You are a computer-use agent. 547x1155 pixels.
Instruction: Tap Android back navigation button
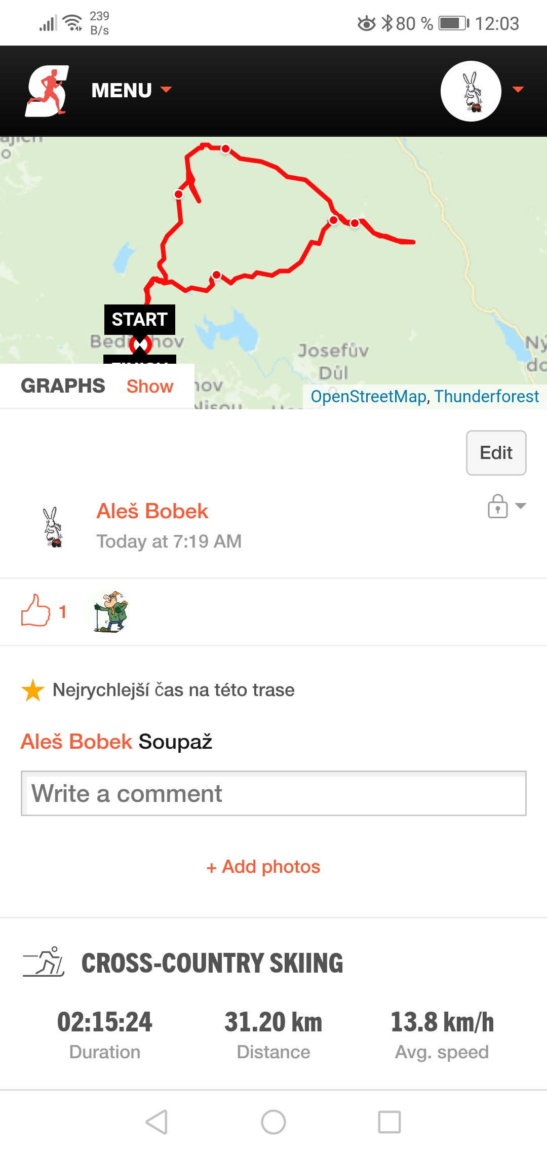157,1122
